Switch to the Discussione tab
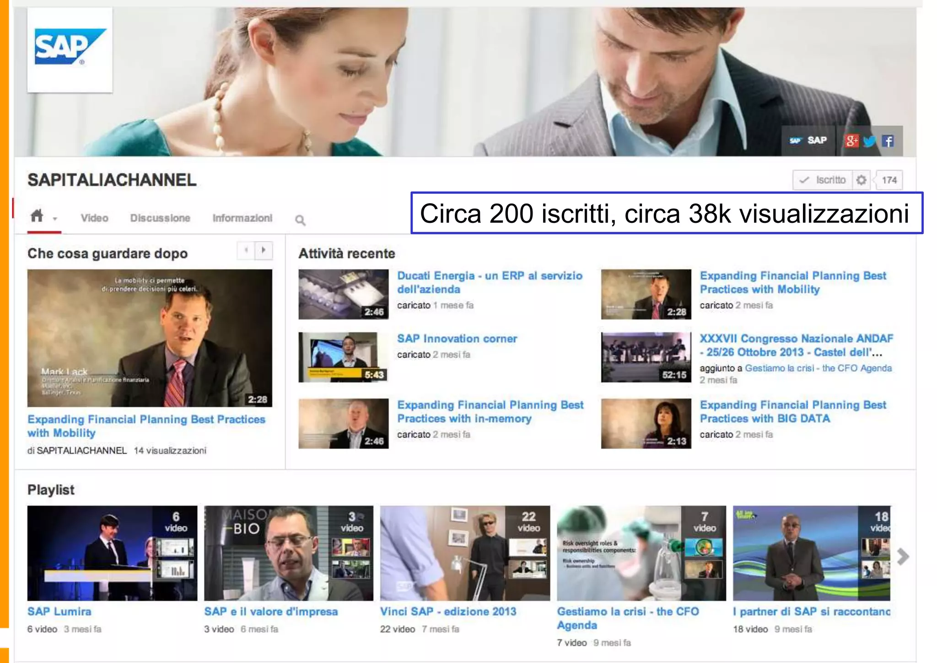This screenshot has height=663, width=937. [x=160, y=218]
